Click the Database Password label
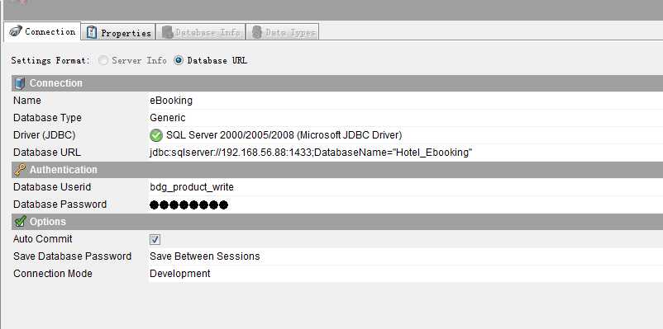The height and width of the screenshot is (329, 663). tap(60, 204)
